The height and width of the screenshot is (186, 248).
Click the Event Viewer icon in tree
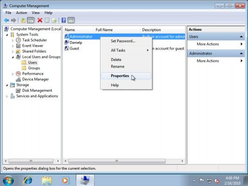click(18, 46)
